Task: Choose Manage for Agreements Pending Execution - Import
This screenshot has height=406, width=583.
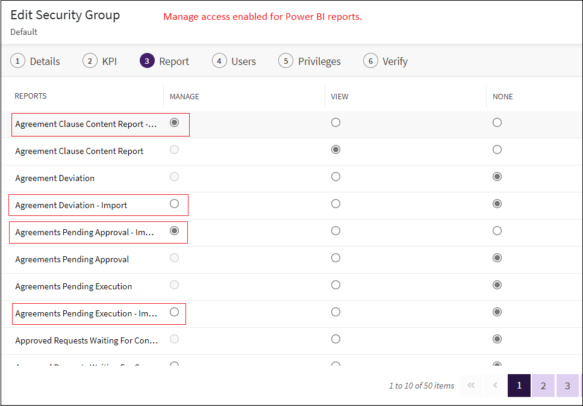Action: (175, 312)
